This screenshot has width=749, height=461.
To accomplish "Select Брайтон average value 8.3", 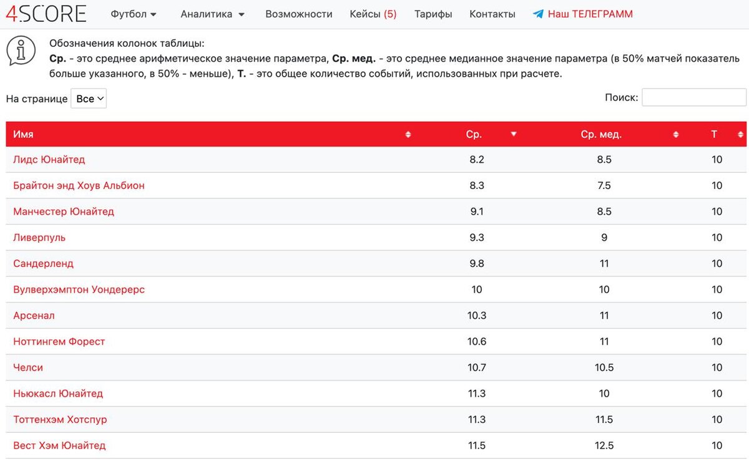I will (x=477, y=186).
